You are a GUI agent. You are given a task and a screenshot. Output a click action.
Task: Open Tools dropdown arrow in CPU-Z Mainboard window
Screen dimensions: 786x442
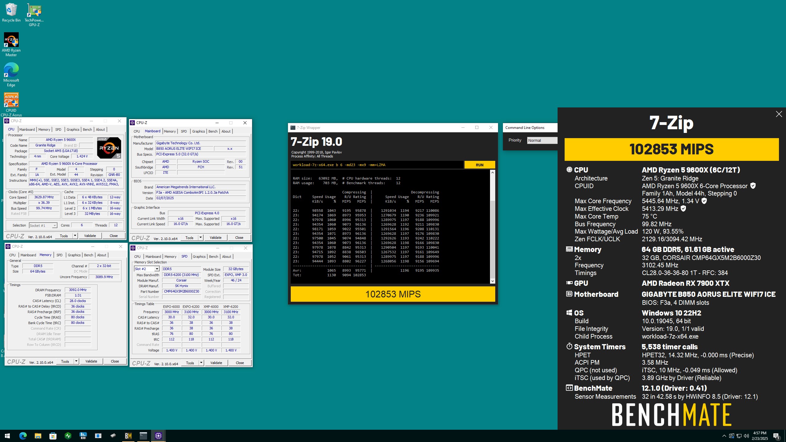[200, 238]
